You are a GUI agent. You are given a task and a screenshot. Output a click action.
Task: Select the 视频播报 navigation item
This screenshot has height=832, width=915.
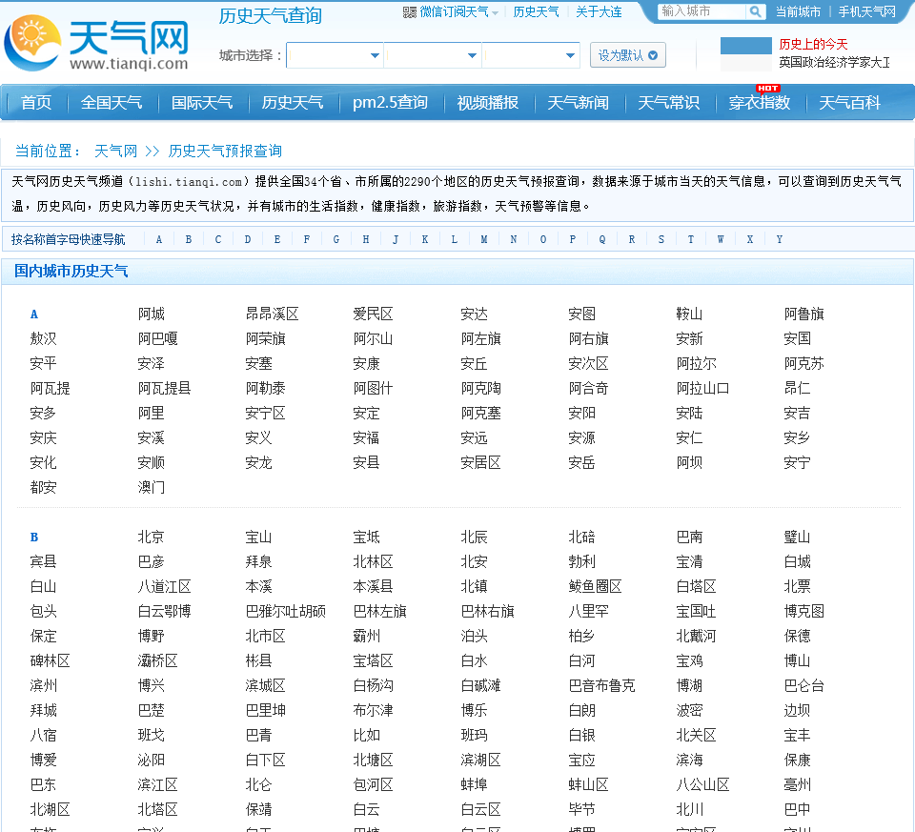click(487, 103)
